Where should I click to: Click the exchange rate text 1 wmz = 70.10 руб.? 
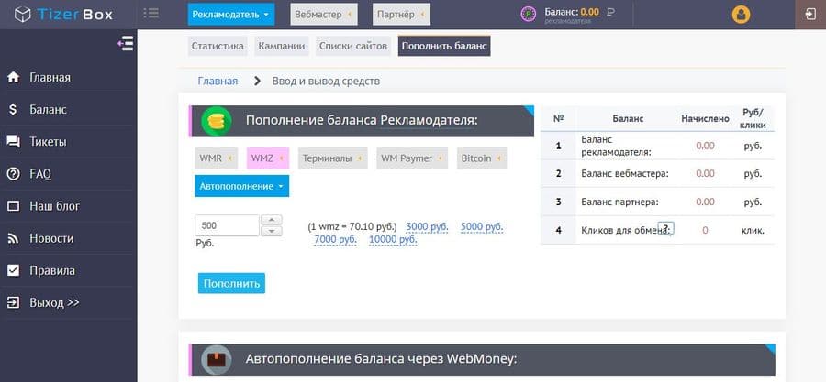tap(352, 227)
